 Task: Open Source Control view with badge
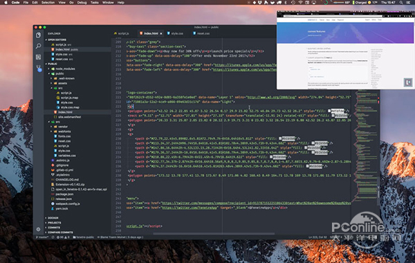click(x=39, y=69)
